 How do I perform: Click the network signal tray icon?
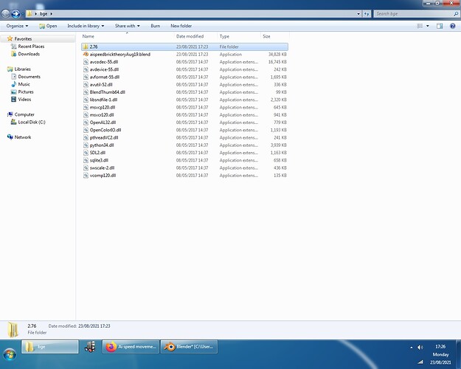tap(420, 362)
